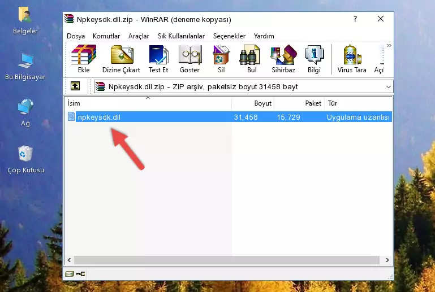The height and width of the screenshot is (292, 435).
Task: Sort files by Paket column
Action: (x=299, y=103)
